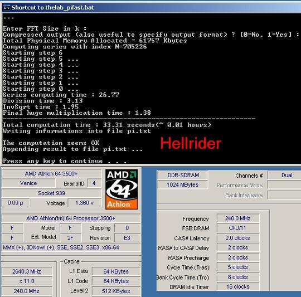Click the Level 2 cache '512 KBytes' value
Viewport: 301px width, 297px height.
coord(116,291)
